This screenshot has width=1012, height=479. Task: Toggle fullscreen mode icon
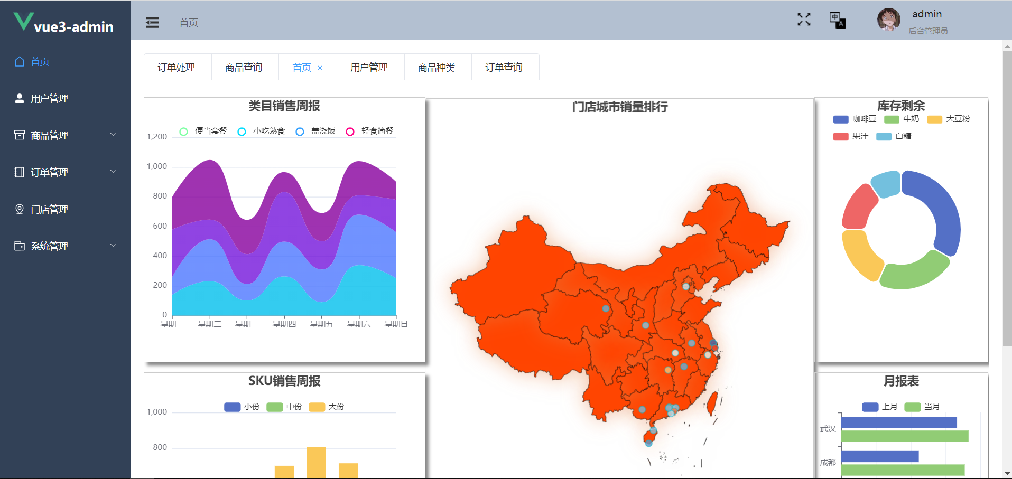804,20
